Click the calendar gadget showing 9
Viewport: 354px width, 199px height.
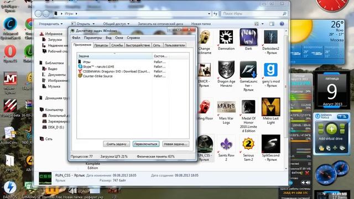point(332,90)
